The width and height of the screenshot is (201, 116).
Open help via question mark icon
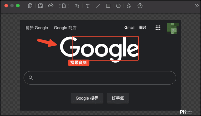tap(140, 6)
